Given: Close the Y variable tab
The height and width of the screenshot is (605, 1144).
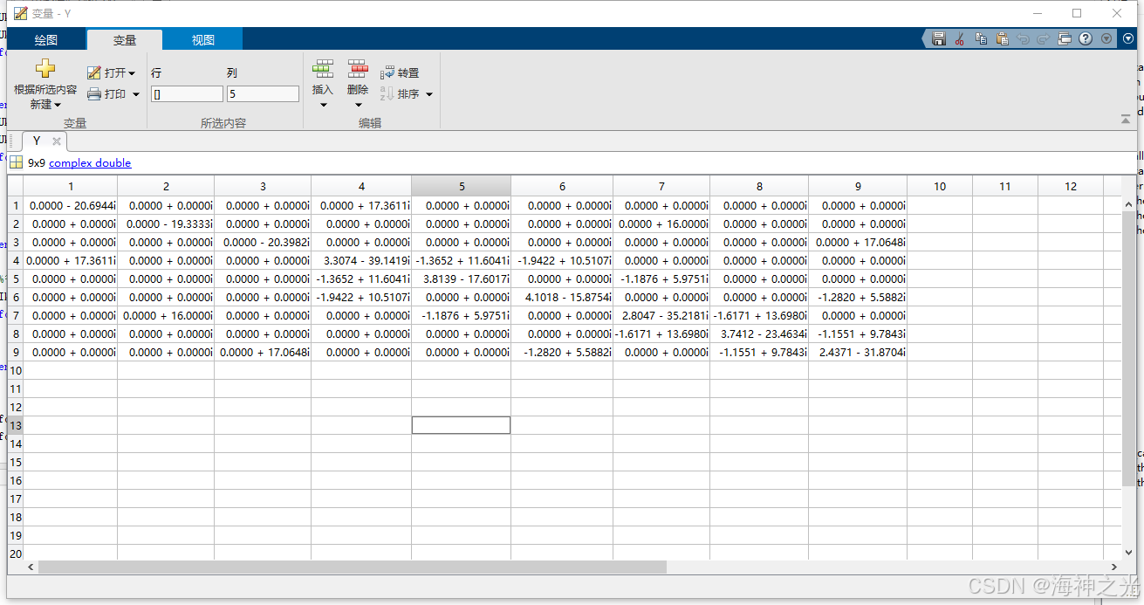Looking at the screenshot, I should coord(57,141).
